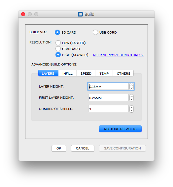The height and width of the screenshot is (187, 173).
Task: Decrease First Layer Height with down arrow
Action: coord(131,99)
